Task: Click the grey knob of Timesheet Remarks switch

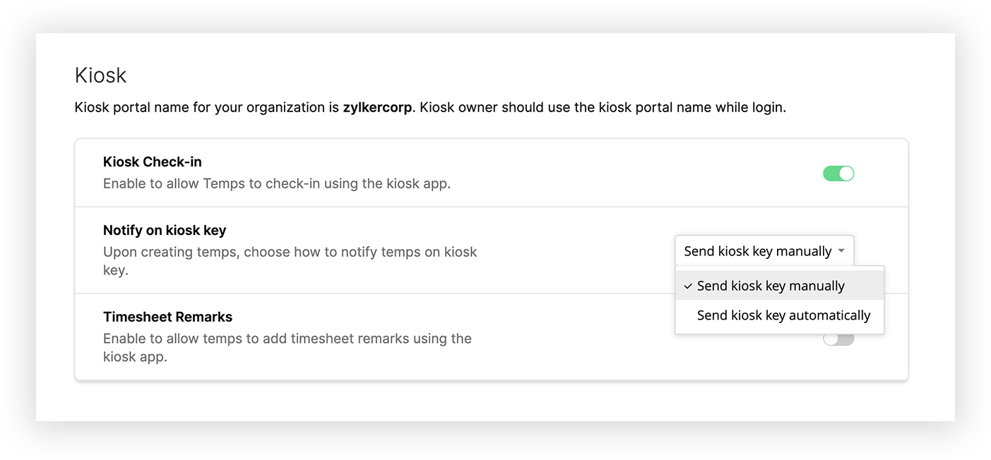Action: 831,339
